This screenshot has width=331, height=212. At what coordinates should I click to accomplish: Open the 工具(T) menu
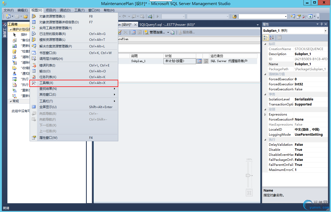click(x=79, y=10)
